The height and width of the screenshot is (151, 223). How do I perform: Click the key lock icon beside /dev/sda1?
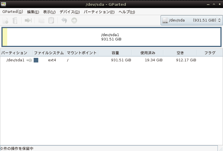coord(29,60)
